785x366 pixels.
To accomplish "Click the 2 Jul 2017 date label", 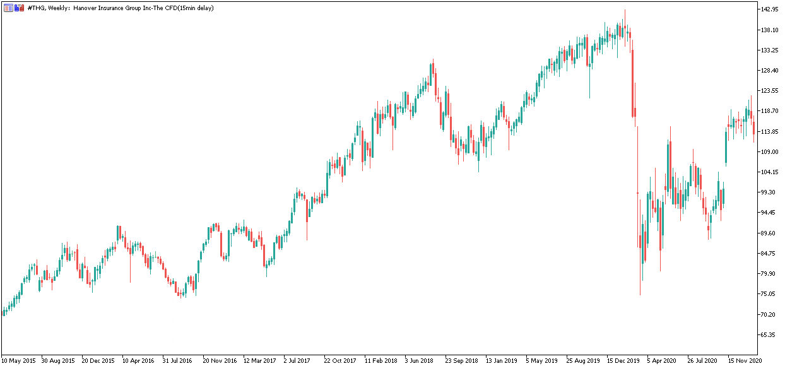I will (x=297, y=361).
